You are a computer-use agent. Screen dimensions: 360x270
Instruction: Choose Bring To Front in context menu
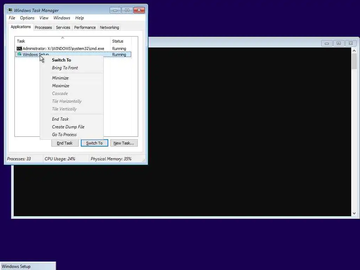click(72, 68)
